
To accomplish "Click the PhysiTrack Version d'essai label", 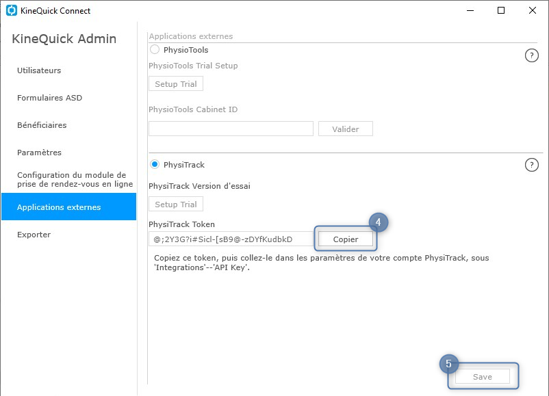I will tap(199, 186).
